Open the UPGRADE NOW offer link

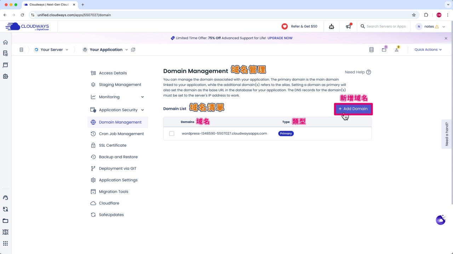click(280, 38)
